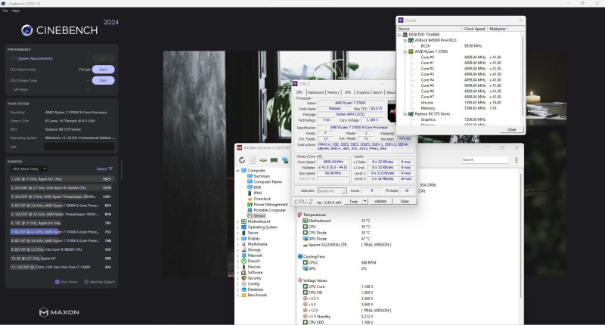
Task: Click the Multiplier column header in Clocks
Action: click(498, 29)
